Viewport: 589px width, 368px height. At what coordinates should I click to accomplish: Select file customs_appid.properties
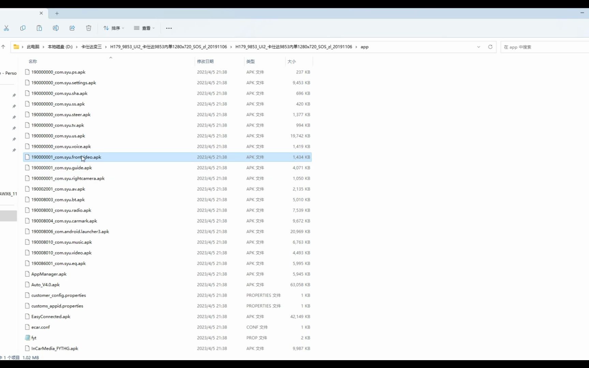[x=167, y=306]
